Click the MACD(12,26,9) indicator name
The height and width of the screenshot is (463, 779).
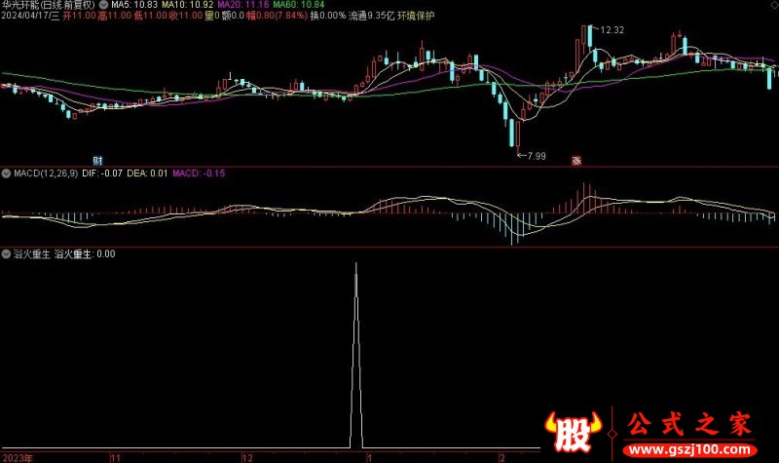click(x=45, y=174)
